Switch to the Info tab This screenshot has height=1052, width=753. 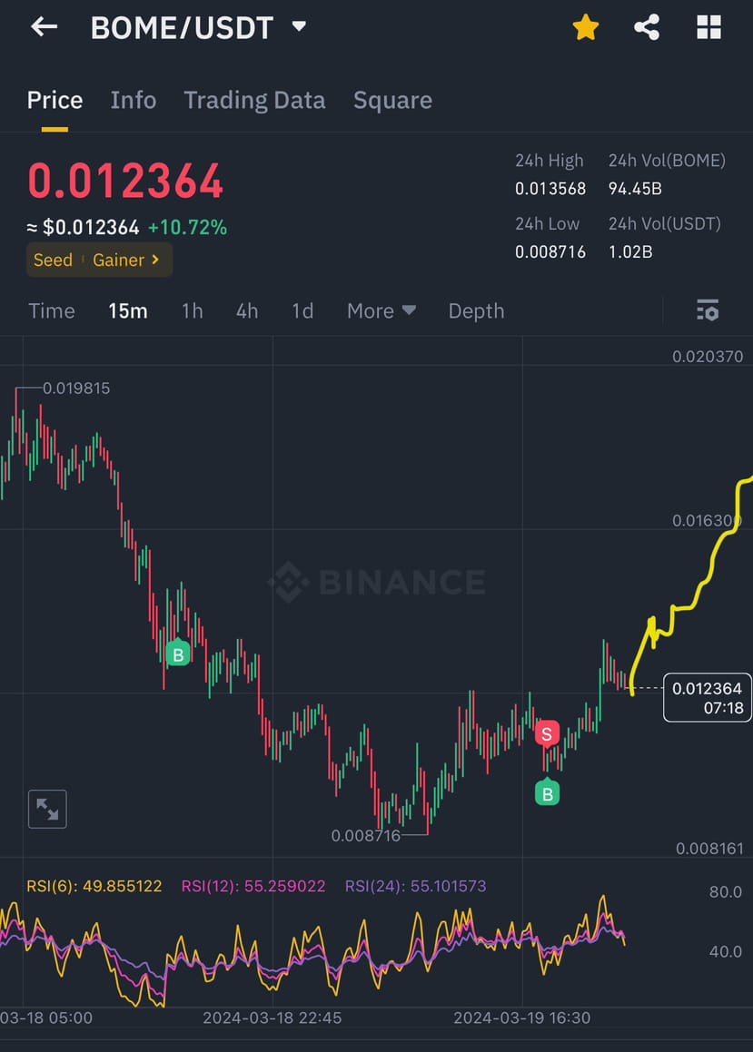point(133,100)
